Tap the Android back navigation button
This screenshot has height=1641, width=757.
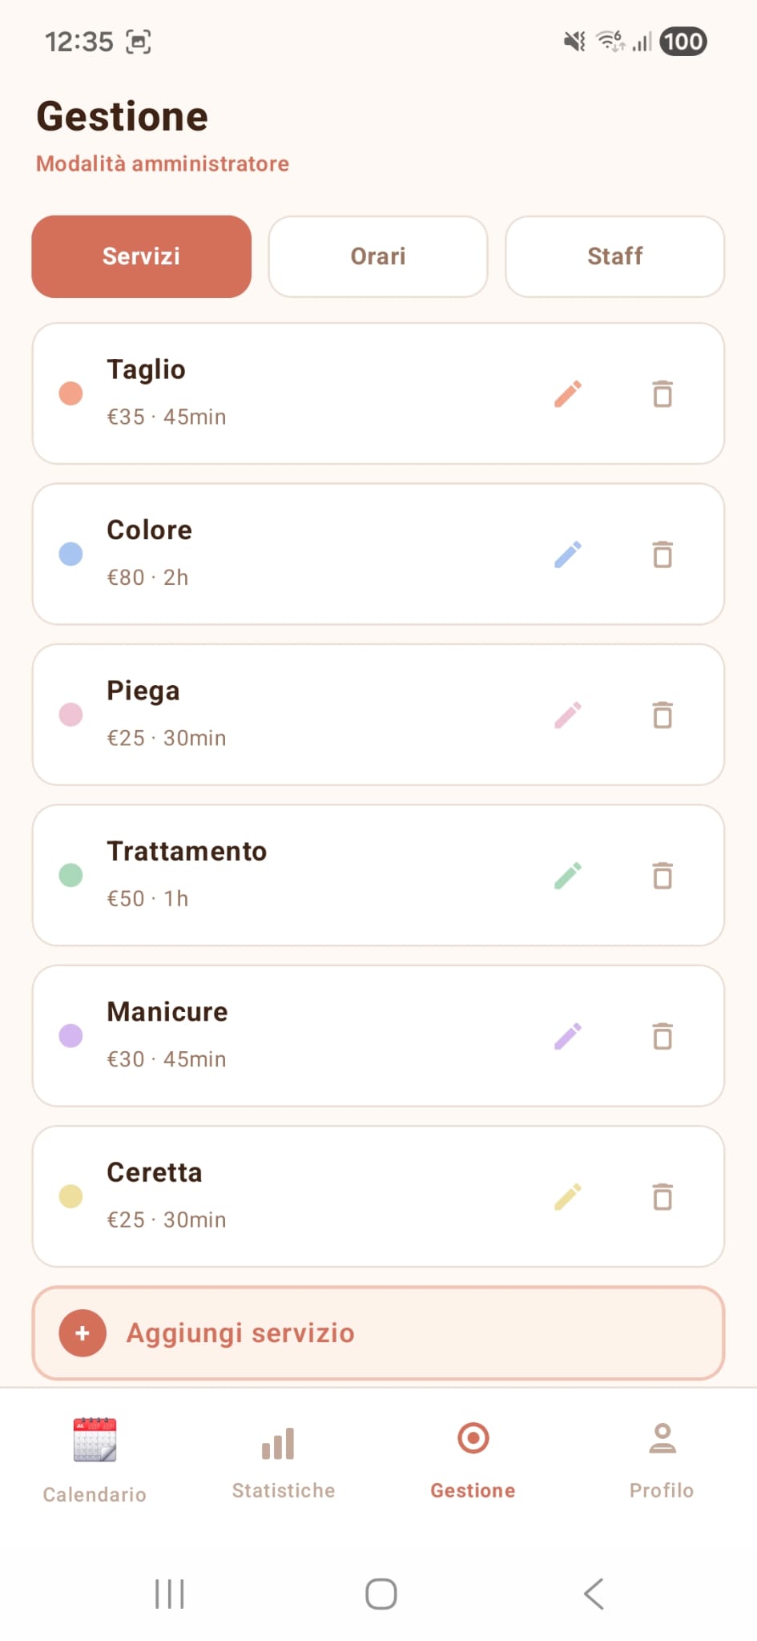(594, 1594)
